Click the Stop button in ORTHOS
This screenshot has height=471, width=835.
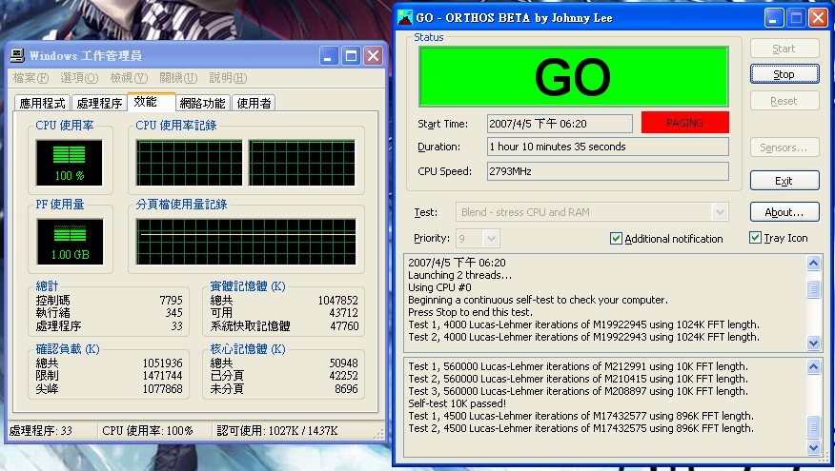tap(784, 74)
